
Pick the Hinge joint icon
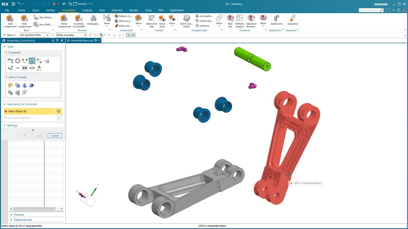pyautogui.click(x=11, y=85)
